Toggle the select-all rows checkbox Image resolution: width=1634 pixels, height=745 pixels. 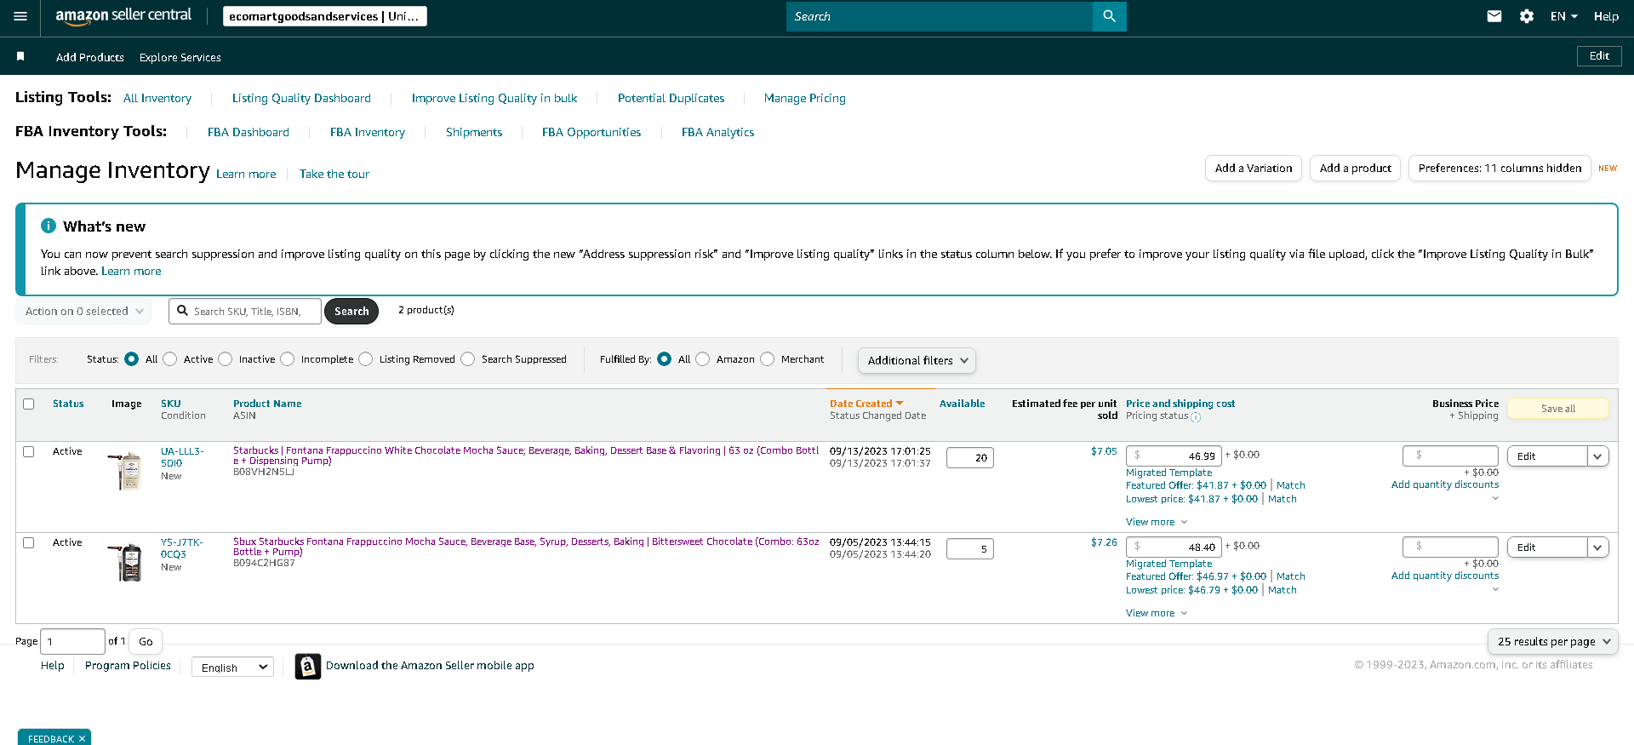point(29,404)
